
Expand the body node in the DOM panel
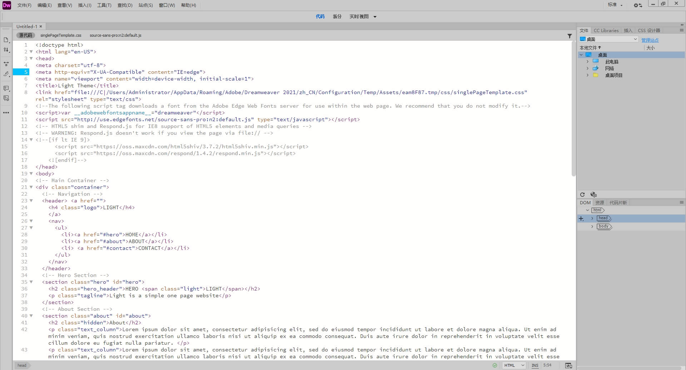coord(592,226)
